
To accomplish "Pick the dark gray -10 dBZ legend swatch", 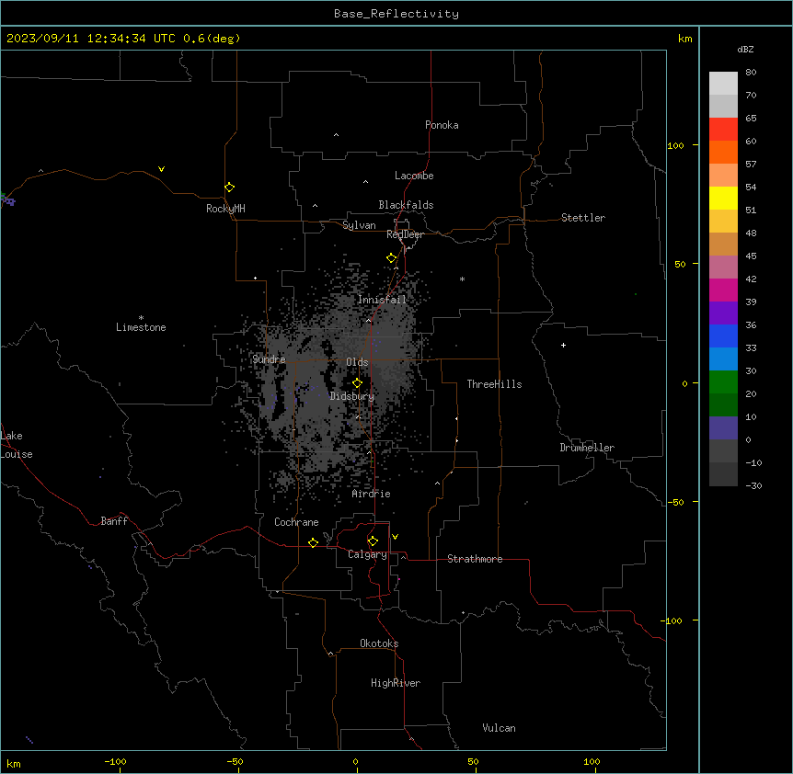I will pyautogui.click(x=723, y=474).
